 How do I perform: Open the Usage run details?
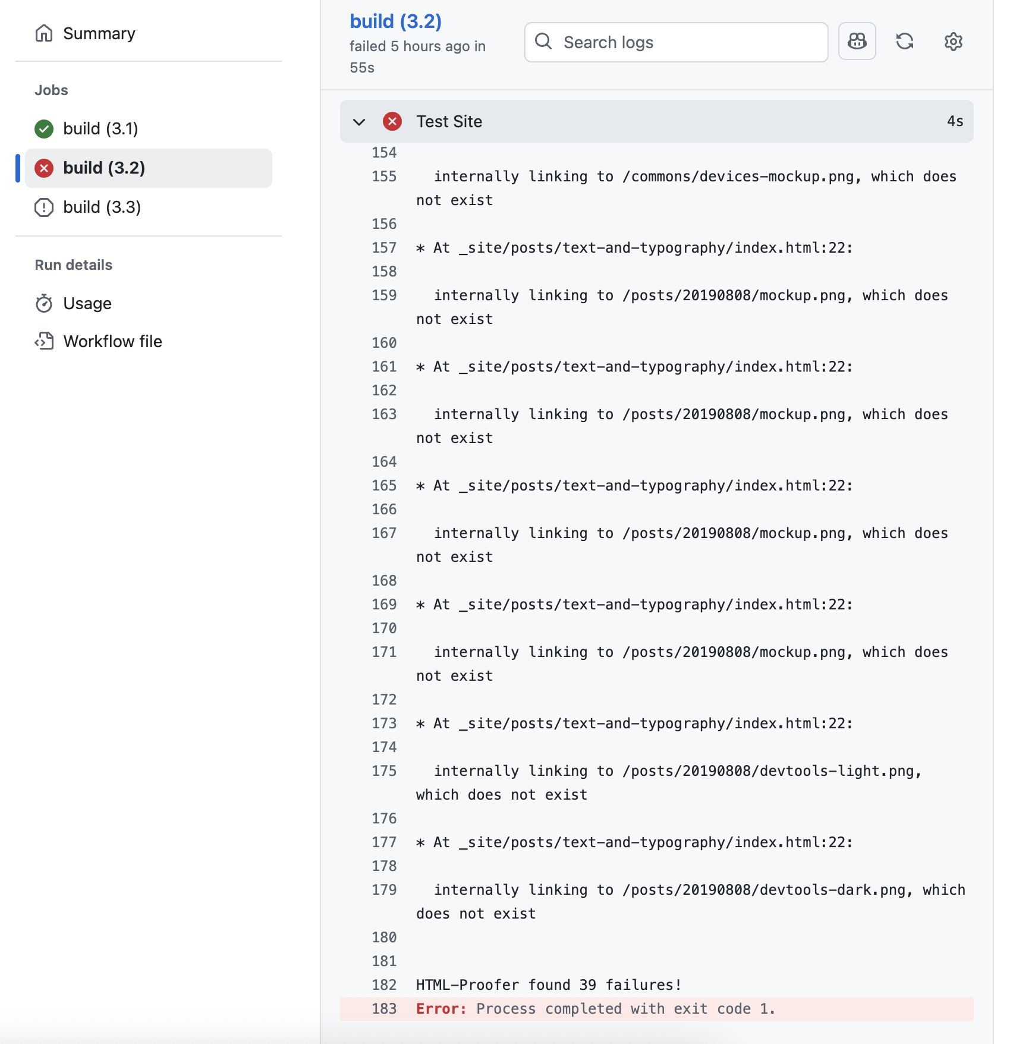(x=87, y=303)
